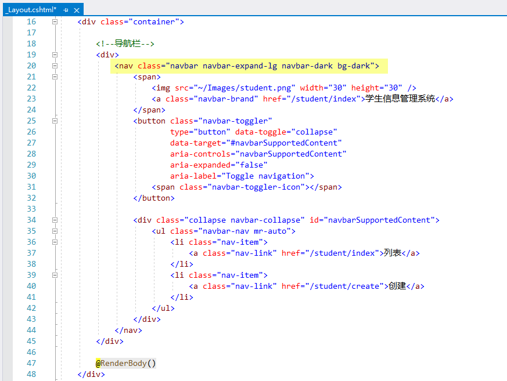
Task: Collapse the navbar-collapse div fold on line 34
Action: pos(55,220)
